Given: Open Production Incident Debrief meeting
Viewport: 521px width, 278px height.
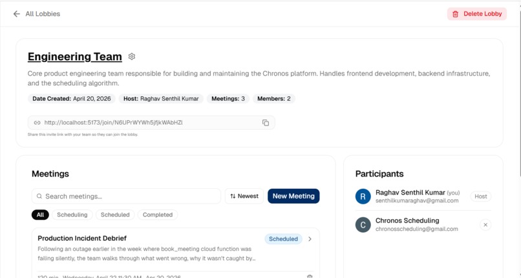Looking at the screenshot, I should tap(82, 238).
